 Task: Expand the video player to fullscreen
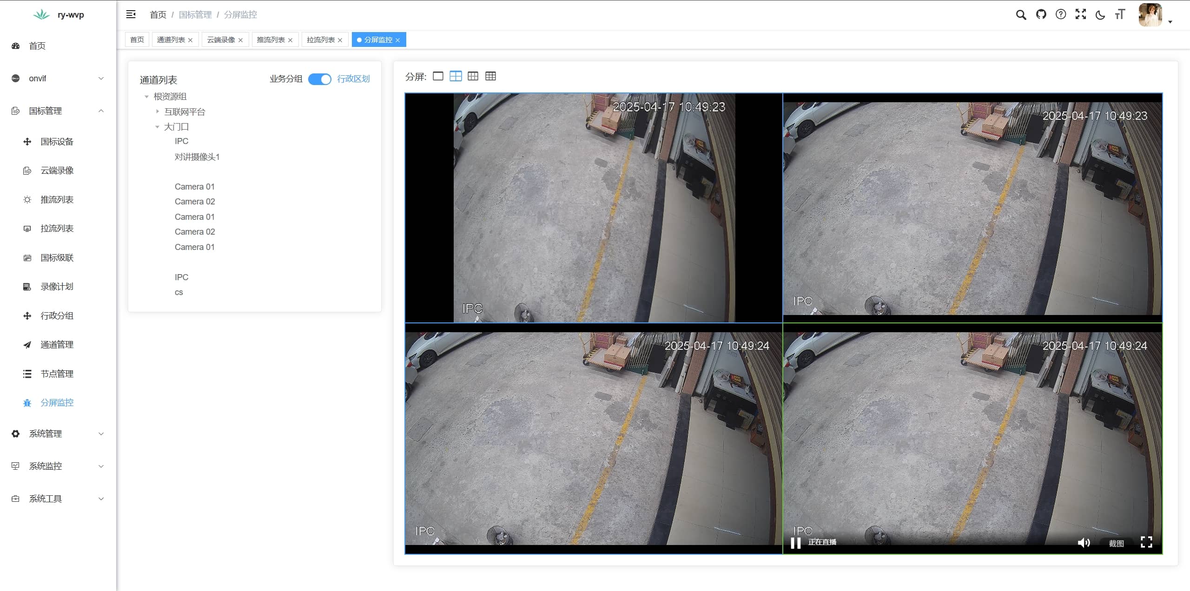click(1146, 542)
